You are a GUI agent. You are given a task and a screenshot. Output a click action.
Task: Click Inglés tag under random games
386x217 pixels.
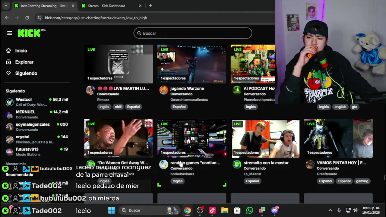click(x=177, y=181)
